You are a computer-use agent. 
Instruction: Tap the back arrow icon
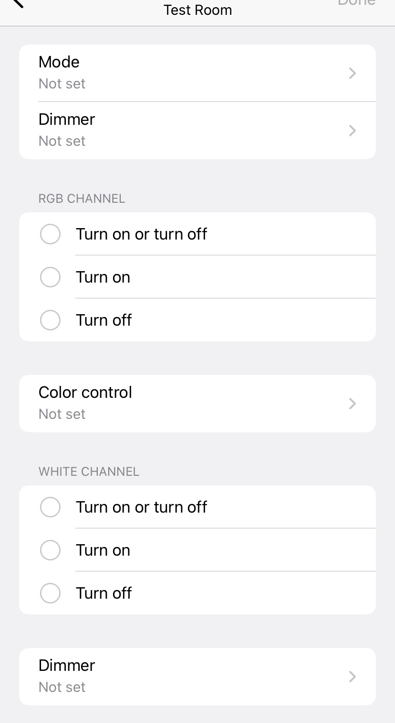click(17, 3)
